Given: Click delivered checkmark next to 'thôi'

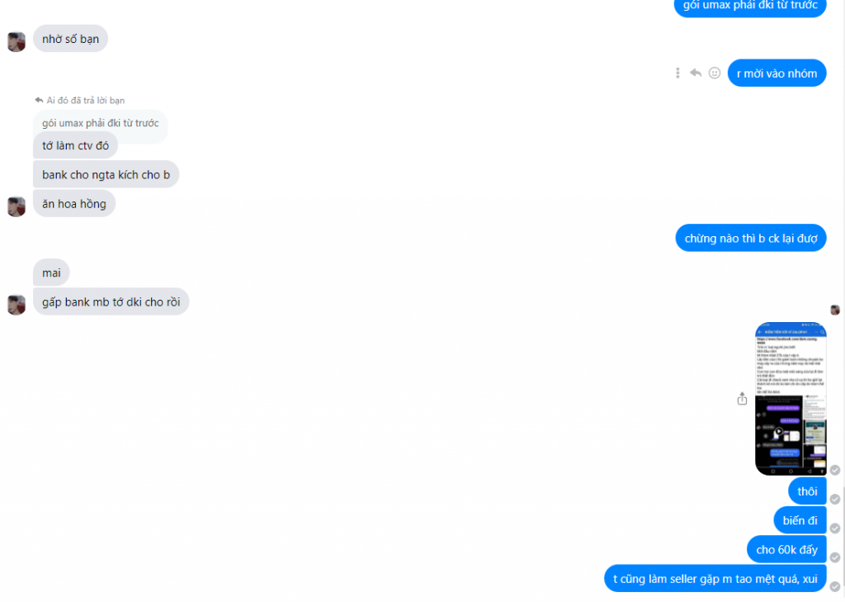Looking at the screenshot, I should [x=835, y=499].
